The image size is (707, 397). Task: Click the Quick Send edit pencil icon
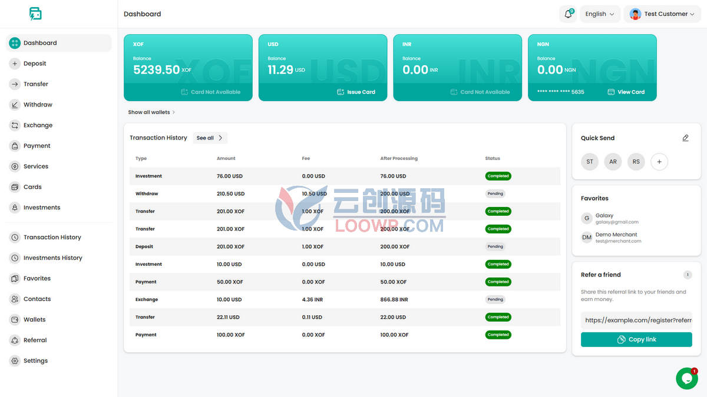685,138
